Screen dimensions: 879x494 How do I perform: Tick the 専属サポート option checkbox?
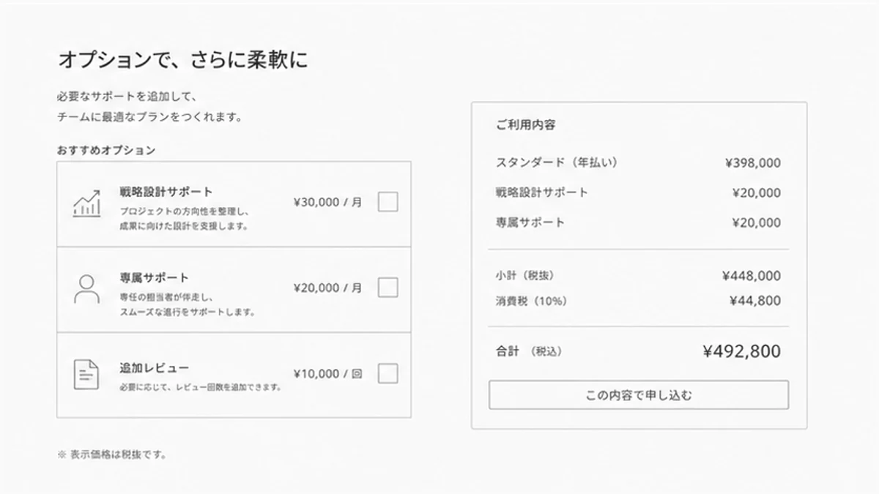pyautogui.click(x=387, y=288)
